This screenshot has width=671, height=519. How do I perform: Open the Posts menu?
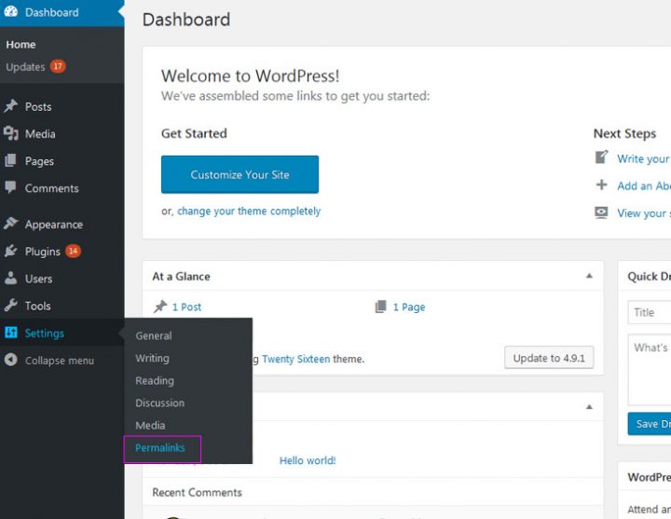(38, 106)
